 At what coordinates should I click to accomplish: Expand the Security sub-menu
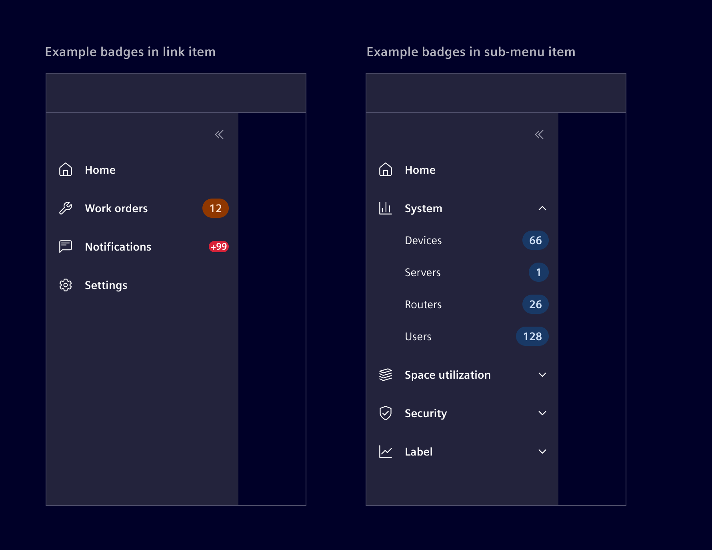(x=542, y=413)
